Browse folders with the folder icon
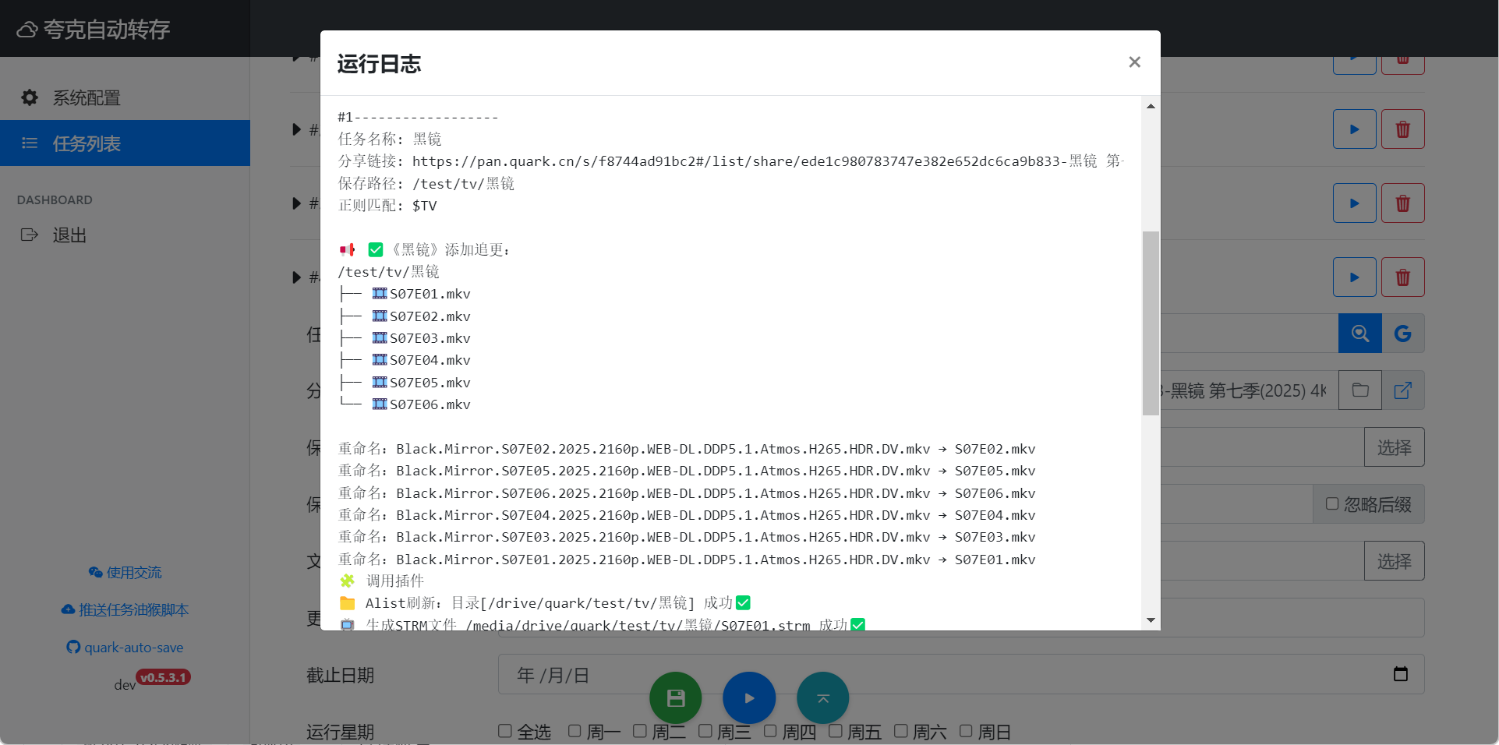Screen dimensions: 1499x745 pos(1359,390)
